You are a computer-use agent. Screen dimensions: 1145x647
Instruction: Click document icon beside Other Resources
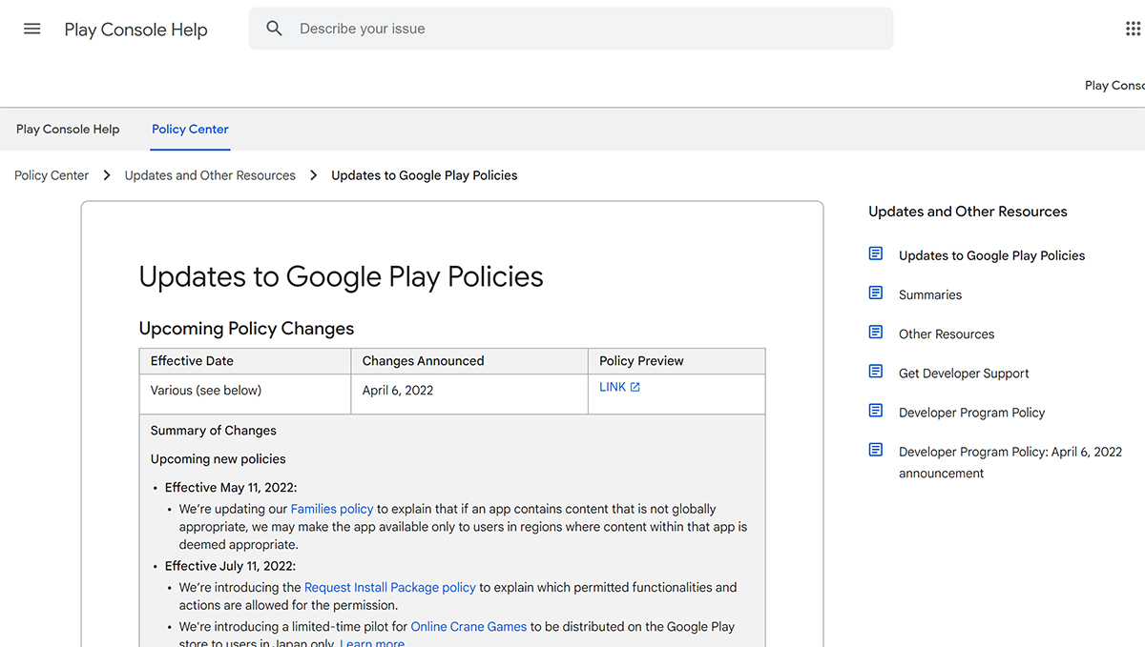(x=876, y=332)
